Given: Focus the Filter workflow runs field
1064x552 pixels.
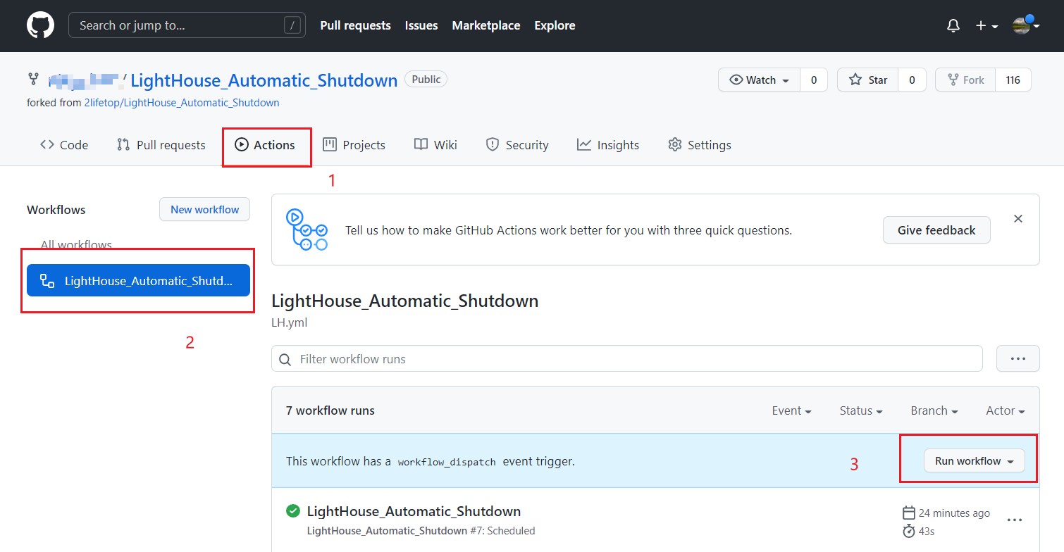Looking at the screenshot, I should pos(627,359).
